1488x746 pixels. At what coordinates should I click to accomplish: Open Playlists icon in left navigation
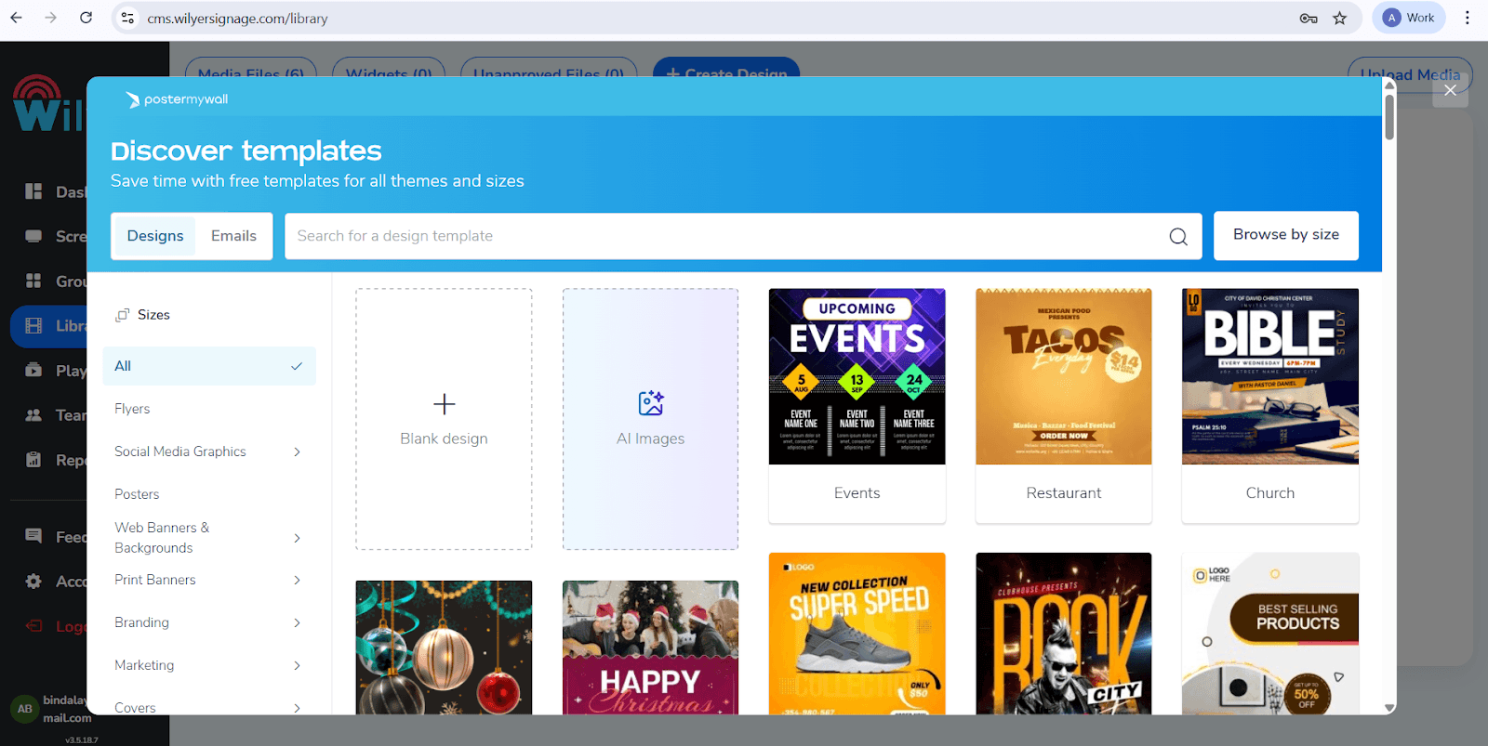pos(33,370)
